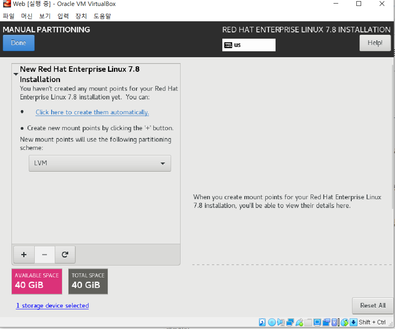Click the AVAILABLE SPACE 40 GiB box
The height and width of the screenshot is (329, 395).
click(x=37, y=281)
